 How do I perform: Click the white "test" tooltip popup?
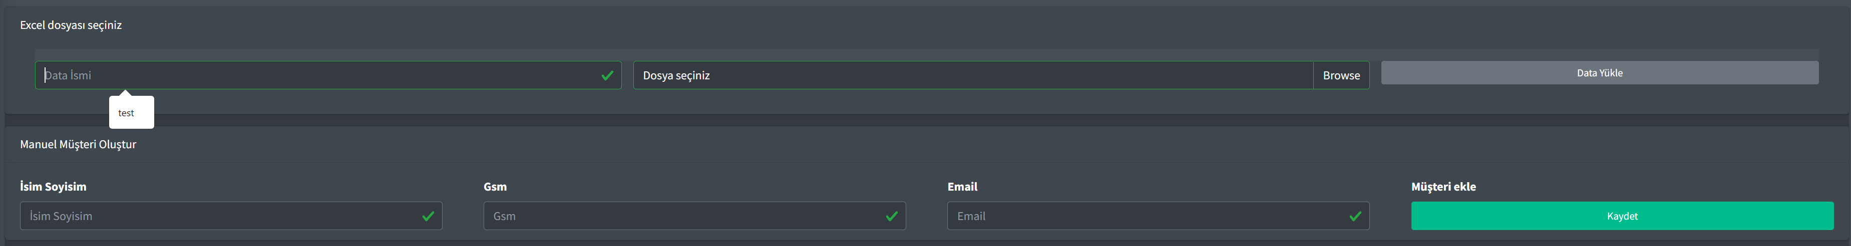point(132,112)
